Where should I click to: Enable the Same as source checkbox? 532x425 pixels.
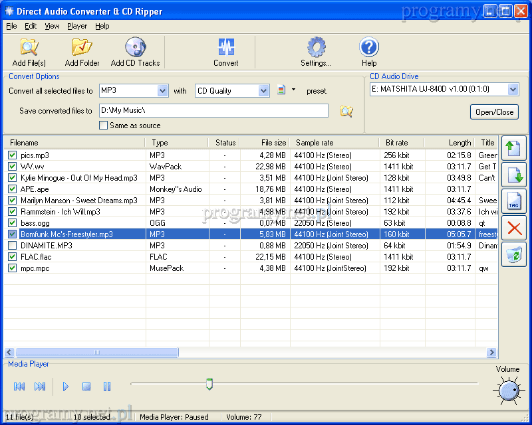(103, 126)
